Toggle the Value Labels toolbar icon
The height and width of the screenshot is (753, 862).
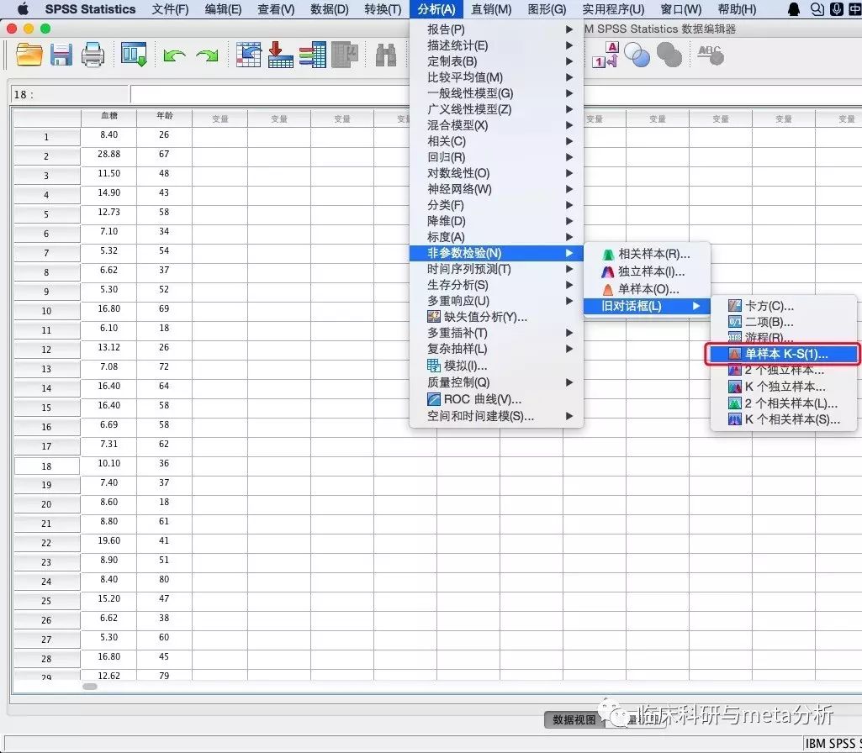click(x=606, y=55)
